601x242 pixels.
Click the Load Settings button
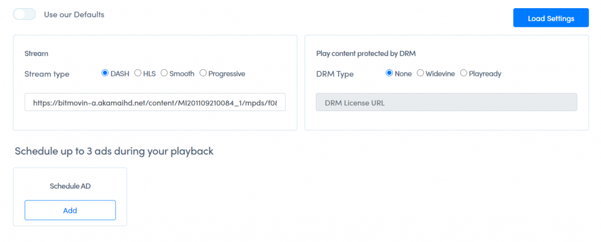(x=551, y=18)
